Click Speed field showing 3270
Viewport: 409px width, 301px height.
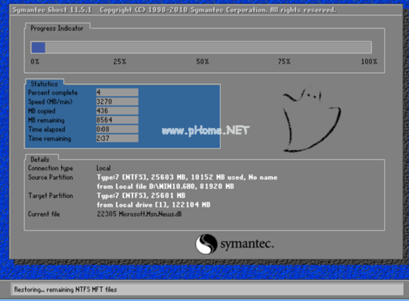(117, 101)
